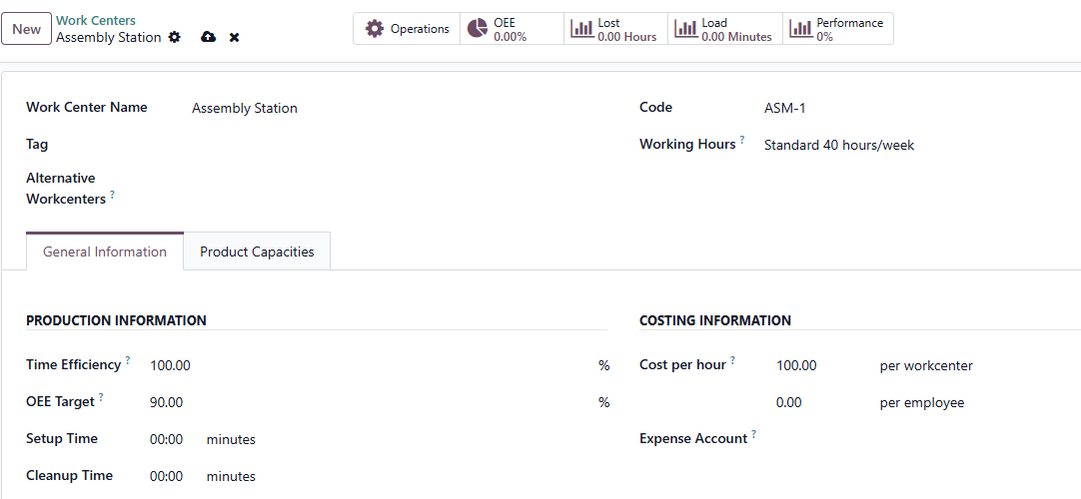Switch to the Product Capacities tab
1081x499 pixels.
[x=257, y=251]
